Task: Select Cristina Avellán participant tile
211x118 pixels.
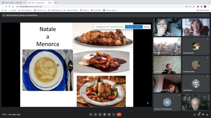Action: [196, 65]
